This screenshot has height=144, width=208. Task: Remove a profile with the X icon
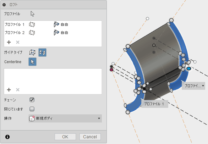pyautogui.click(x=18, y=42)
